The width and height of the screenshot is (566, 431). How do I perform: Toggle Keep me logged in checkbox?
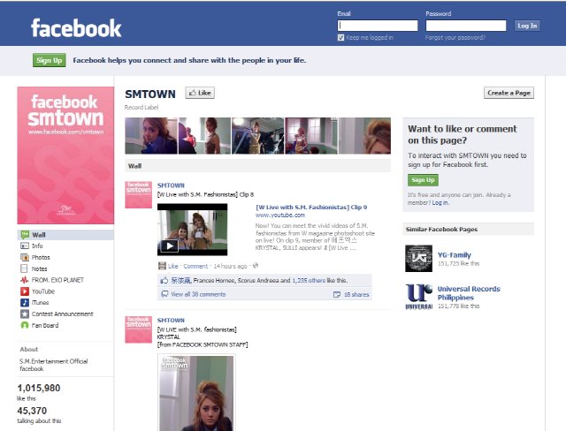[340, 37]
